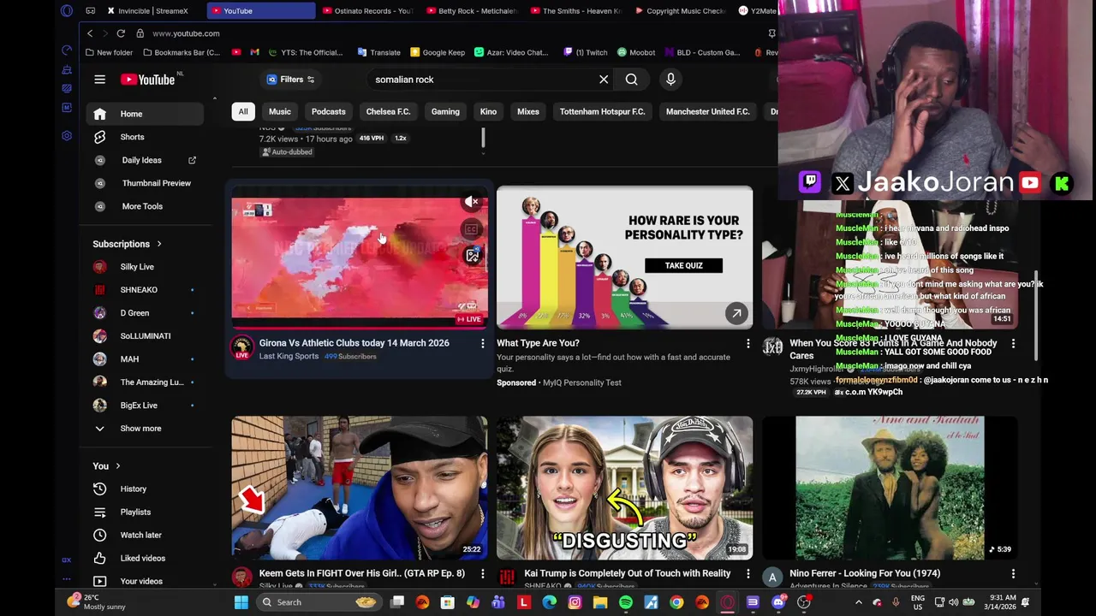
Task: Select the All filter chip
Action: tap(243, 111)
